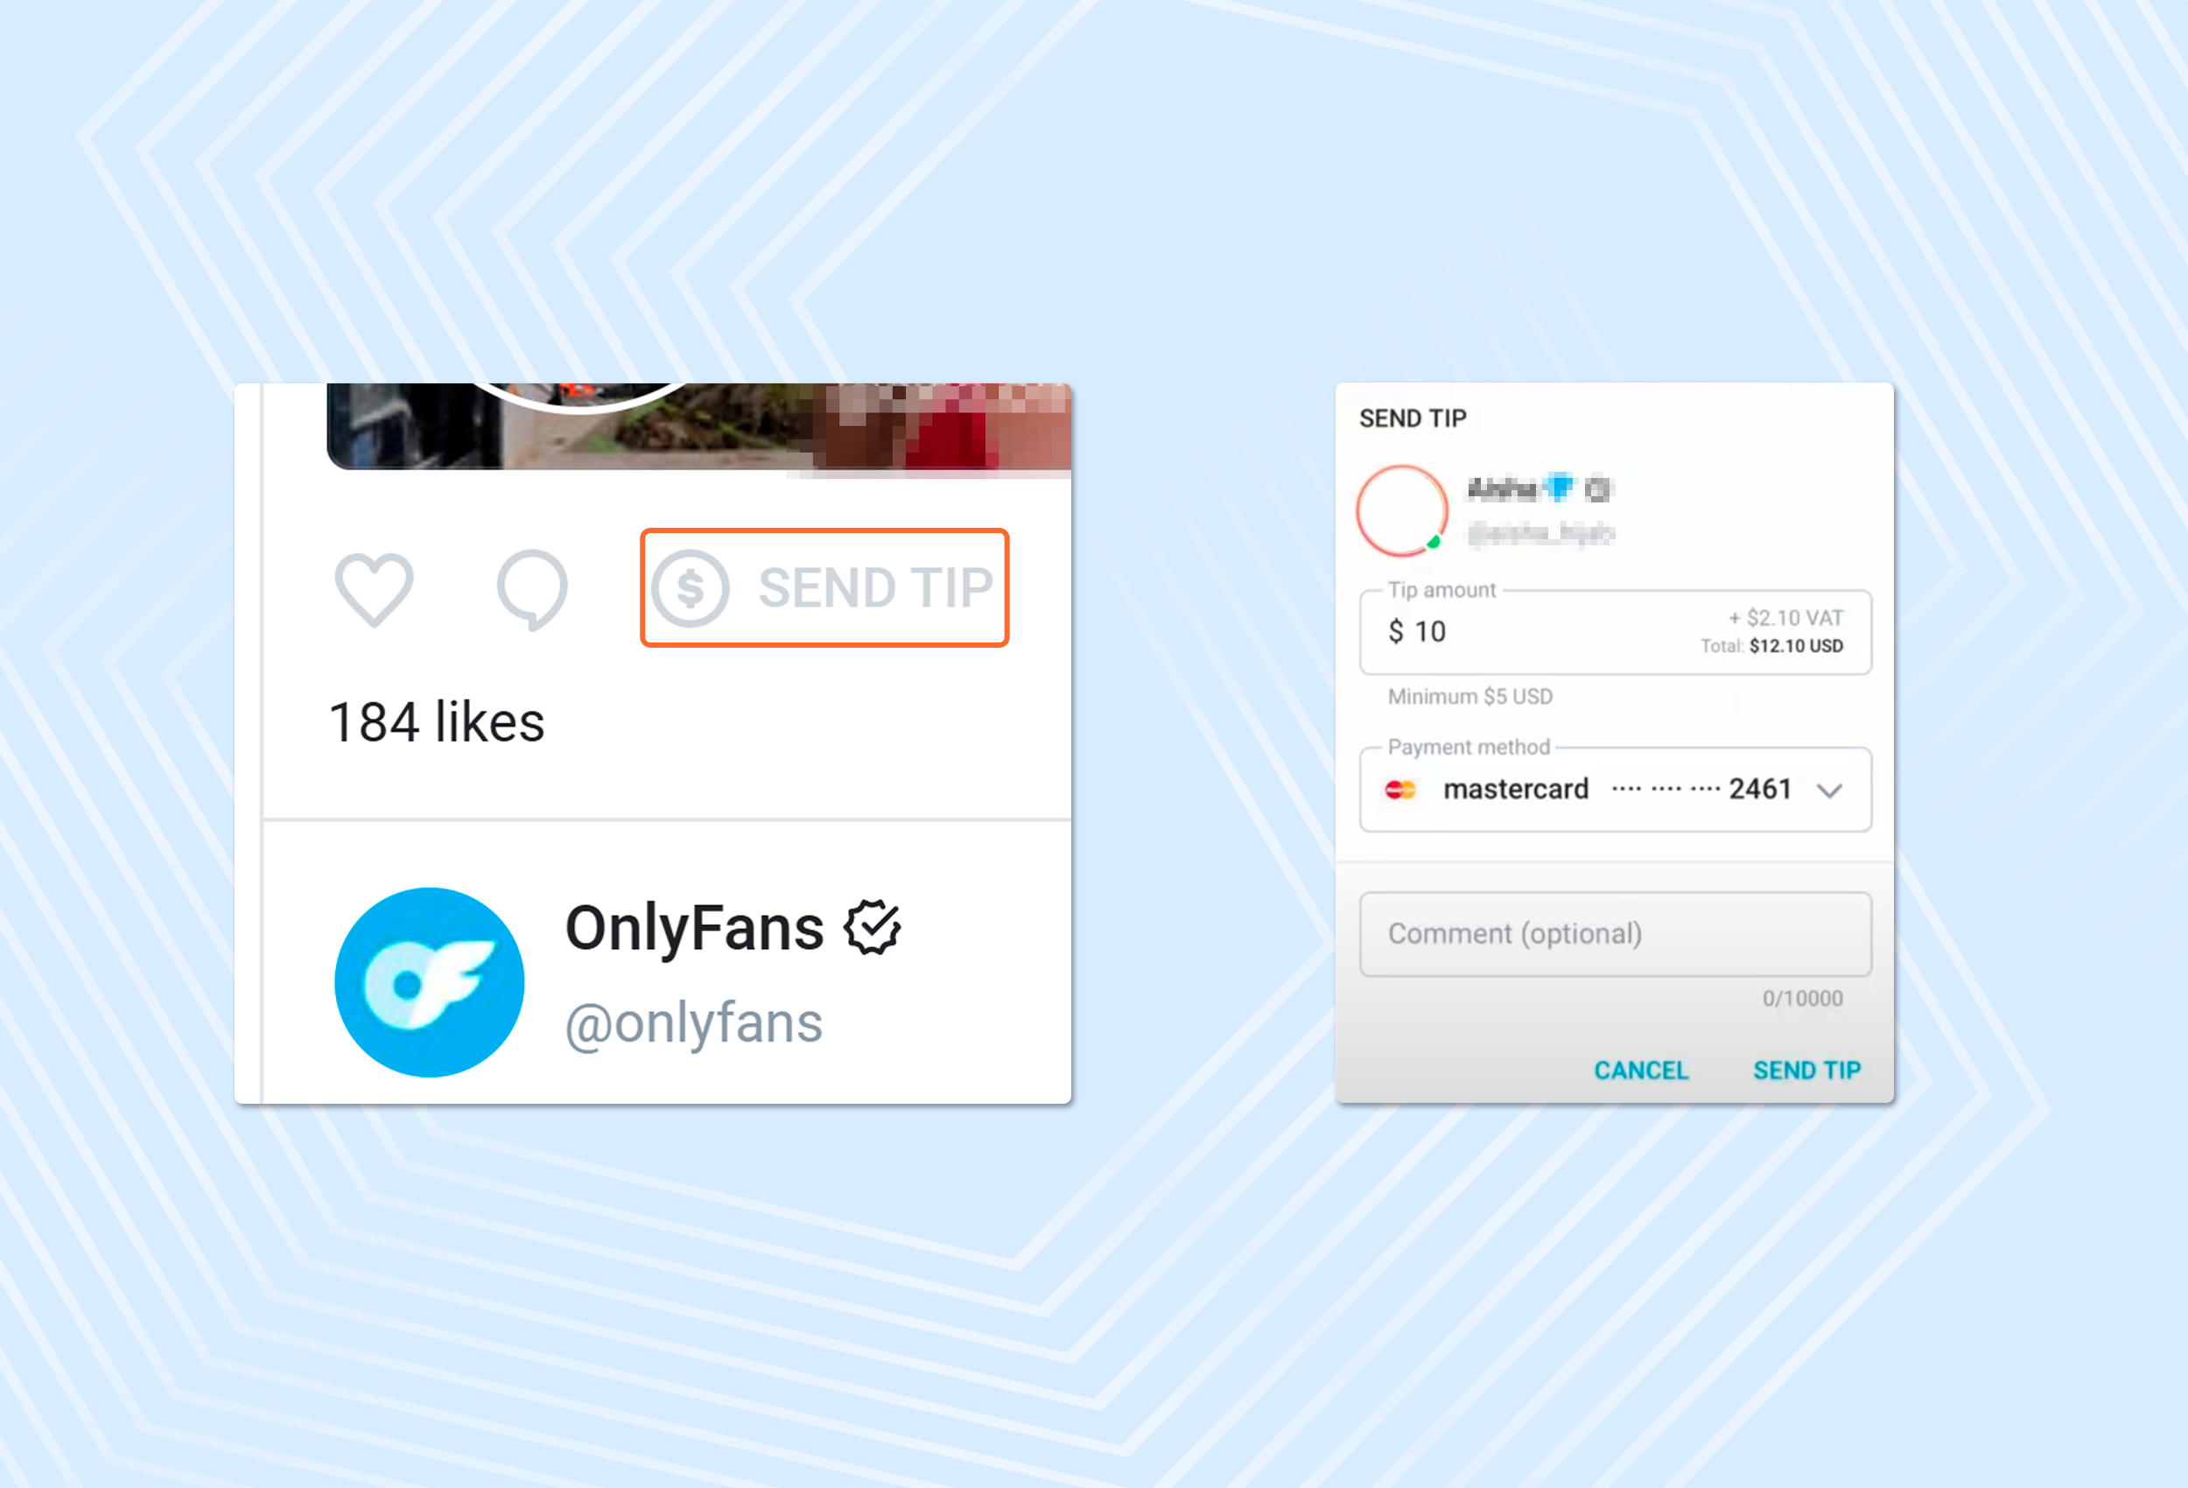
Task: Expand the payment method chevron
Action: pos(1829,790)
